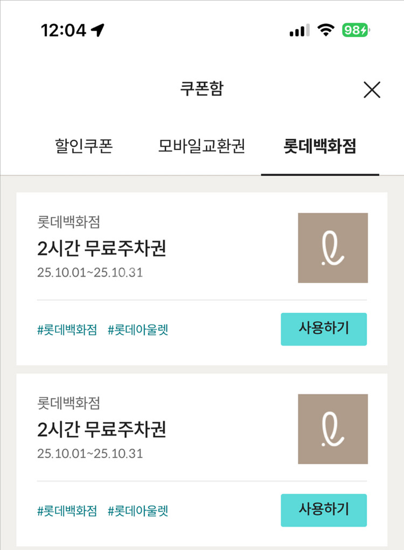This screenshot has height=550, width=404.
Task: Tap the first coupon's 25.10.01~25.10.31 date
Action: (x=90, y=272)
